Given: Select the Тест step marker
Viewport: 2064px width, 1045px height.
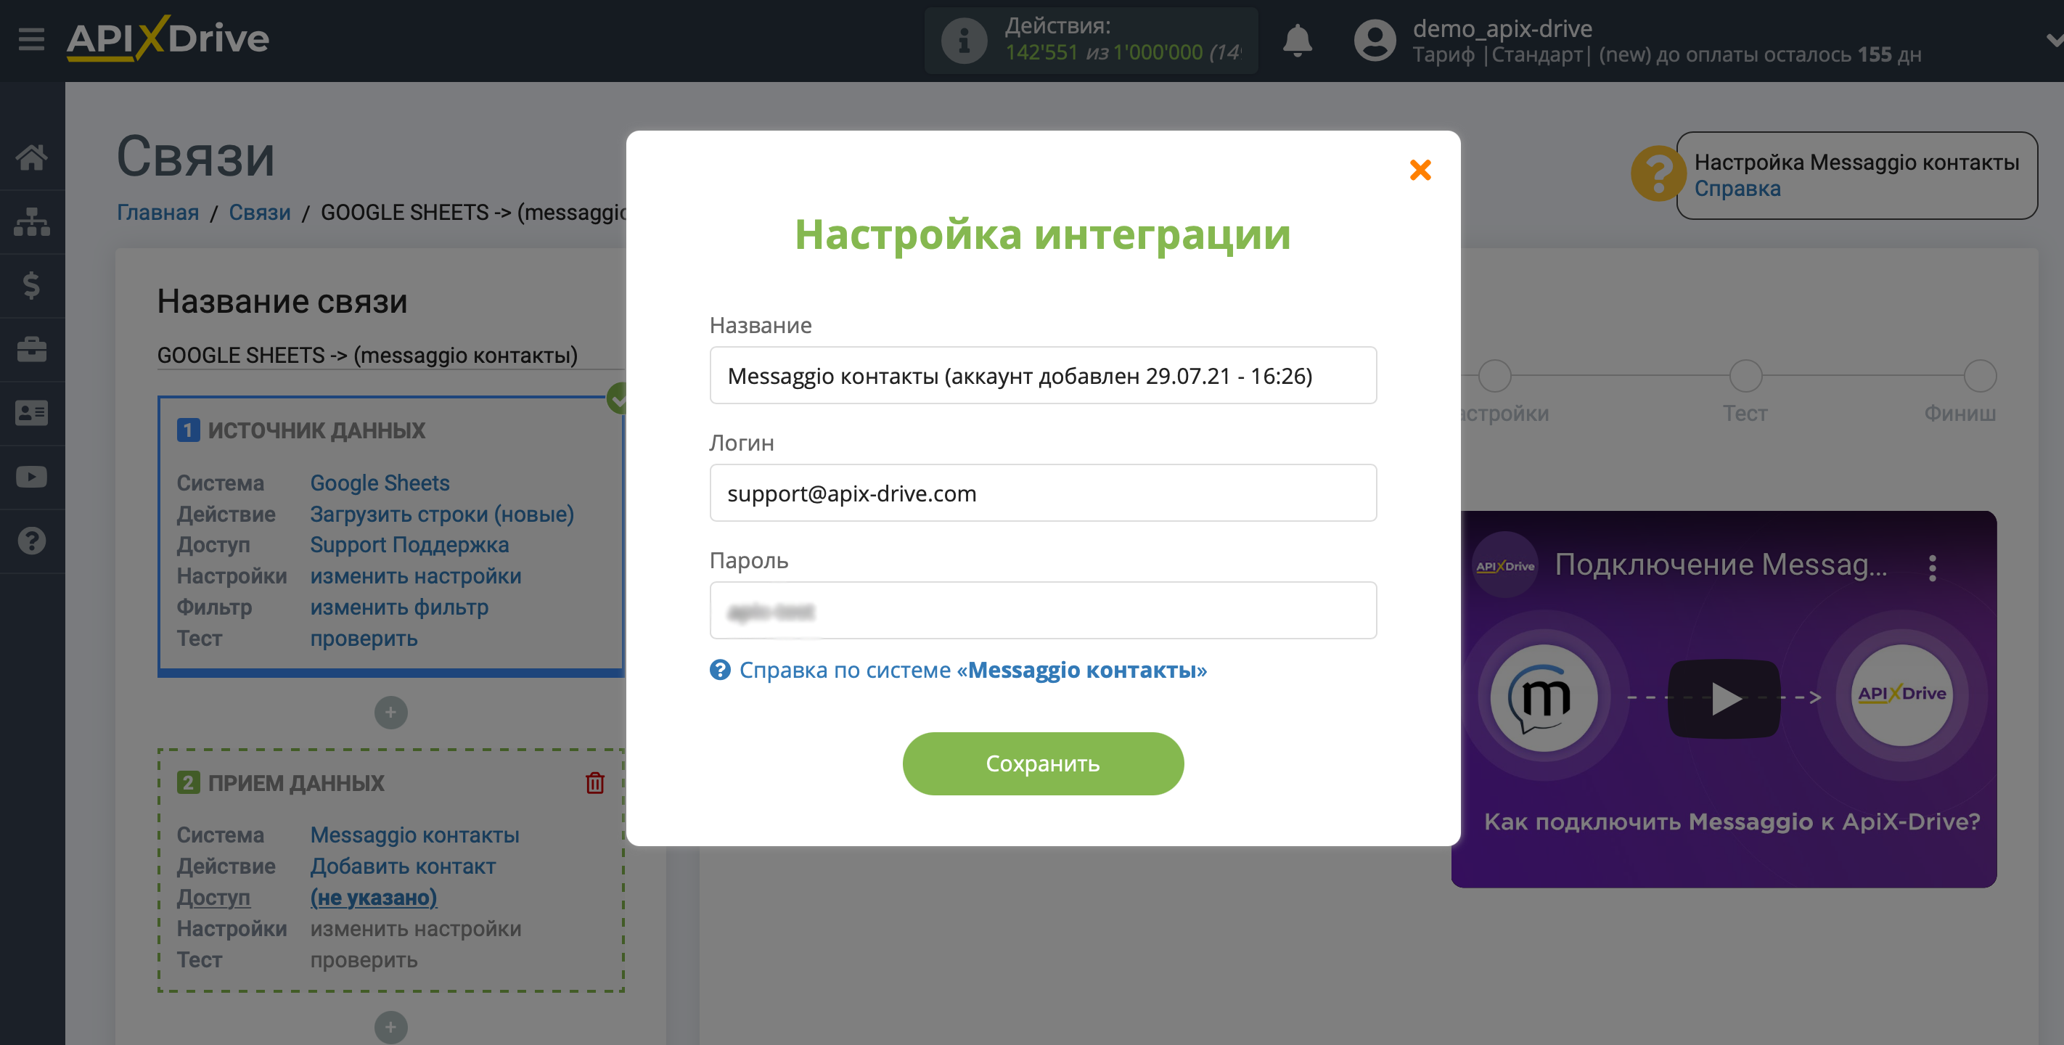Looking at the screenshot, I should pyautogui.click(x=1745, y=376).
